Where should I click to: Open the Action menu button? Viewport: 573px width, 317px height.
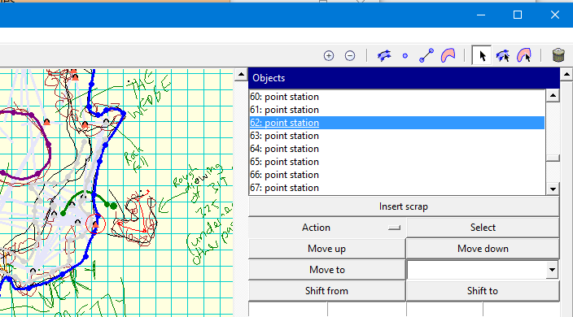click(327, 228)
